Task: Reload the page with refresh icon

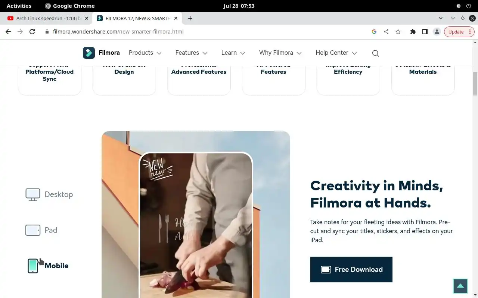Action: point(32,32)
